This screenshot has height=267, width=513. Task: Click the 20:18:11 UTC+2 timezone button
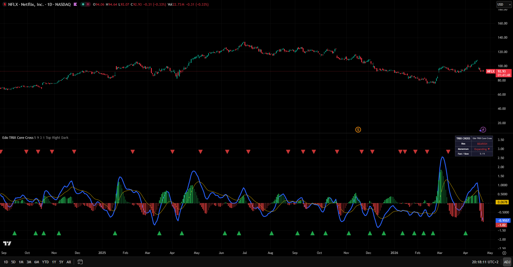pos(485,262)
